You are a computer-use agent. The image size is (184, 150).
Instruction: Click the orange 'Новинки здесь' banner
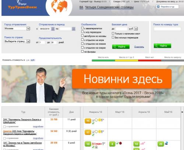(122, 79)
